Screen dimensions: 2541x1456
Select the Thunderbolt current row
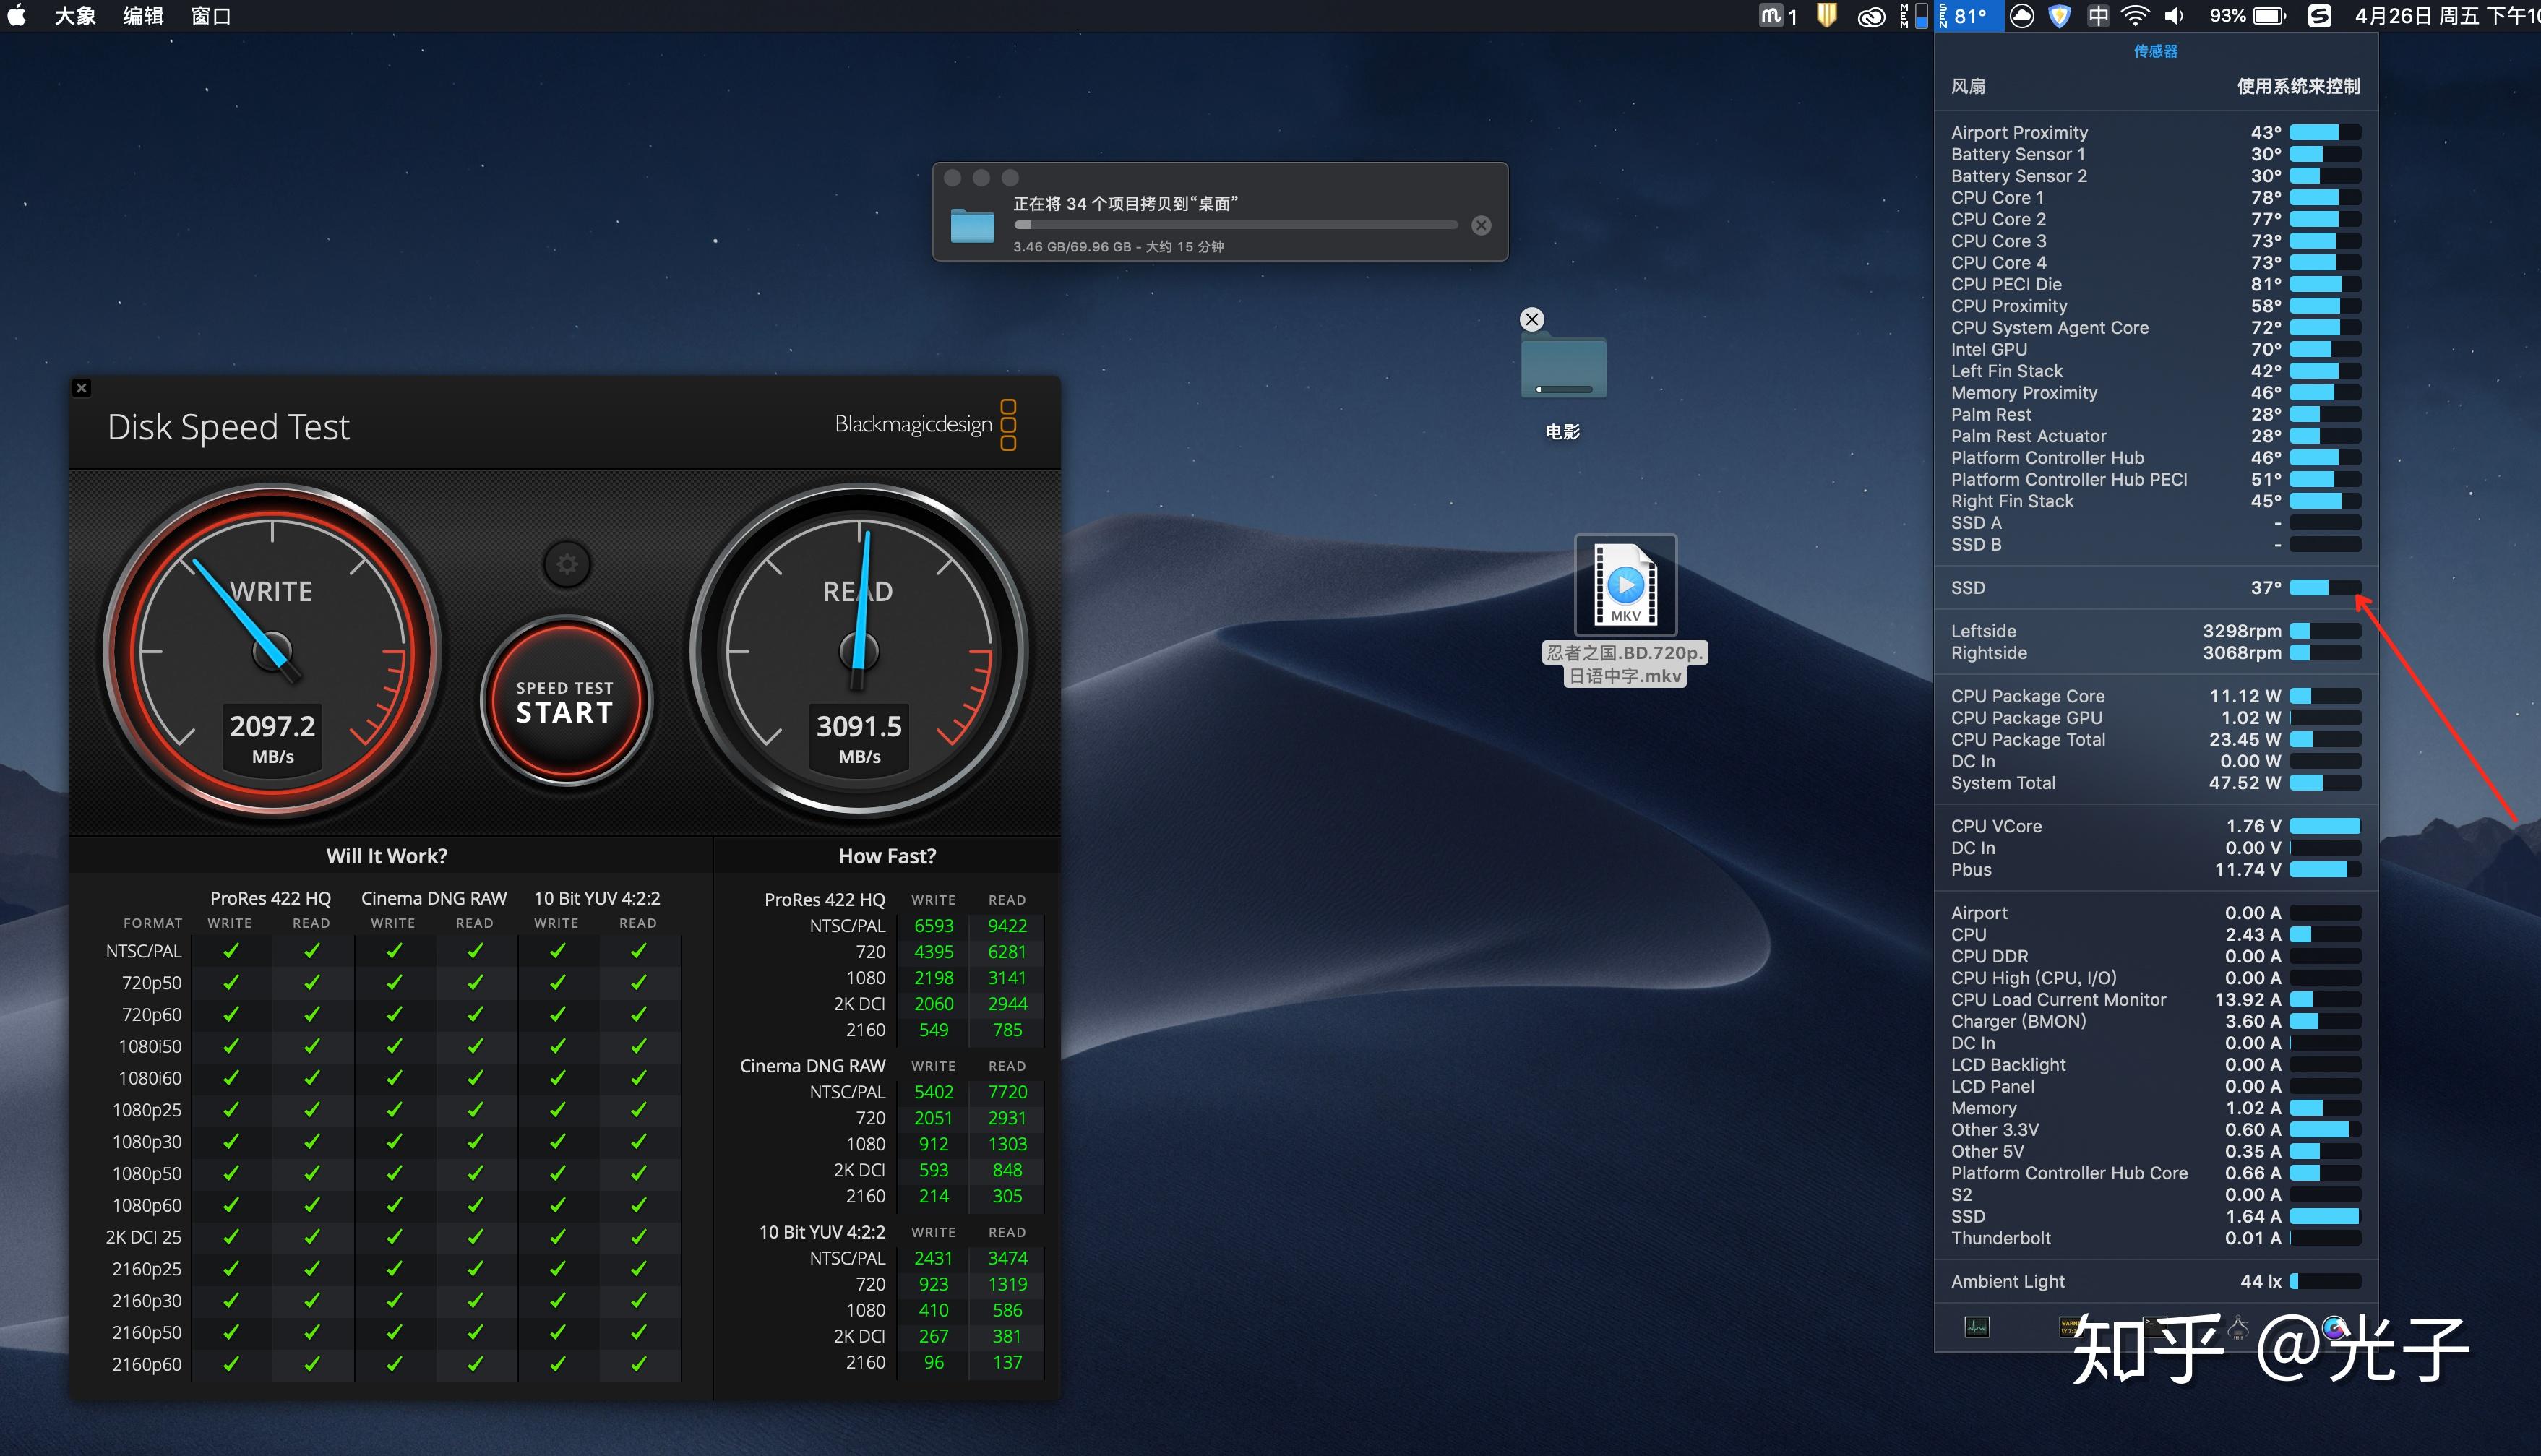pos(2155,1238)
